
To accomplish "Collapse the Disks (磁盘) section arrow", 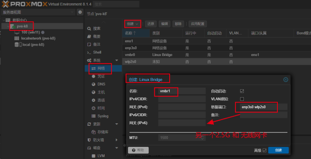I will (x=117, y=148).
